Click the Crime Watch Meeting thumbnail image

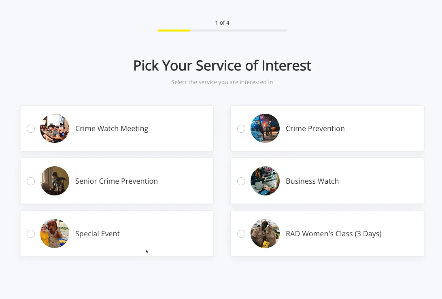[x=55, y=128]
